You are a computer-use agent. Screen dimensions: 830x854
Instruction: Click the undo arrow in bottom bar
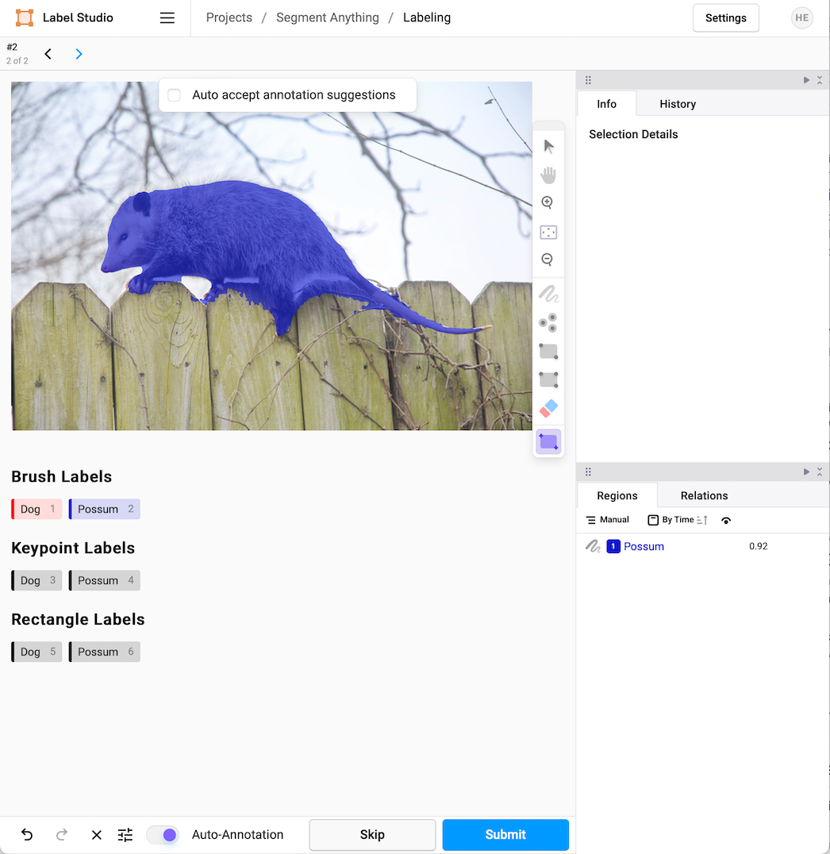coord(27,834)
